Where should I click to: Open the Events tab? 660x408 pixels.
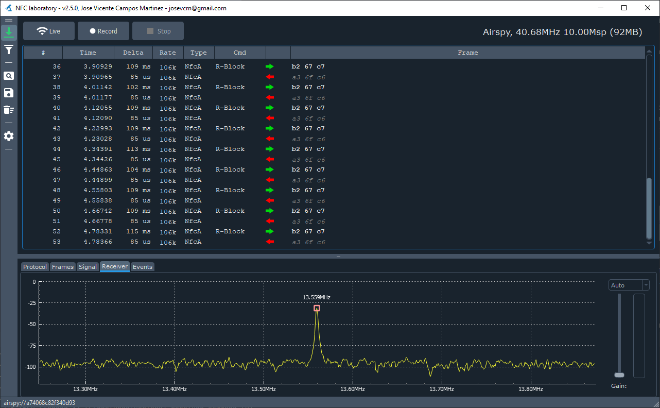tap(143, 267)
